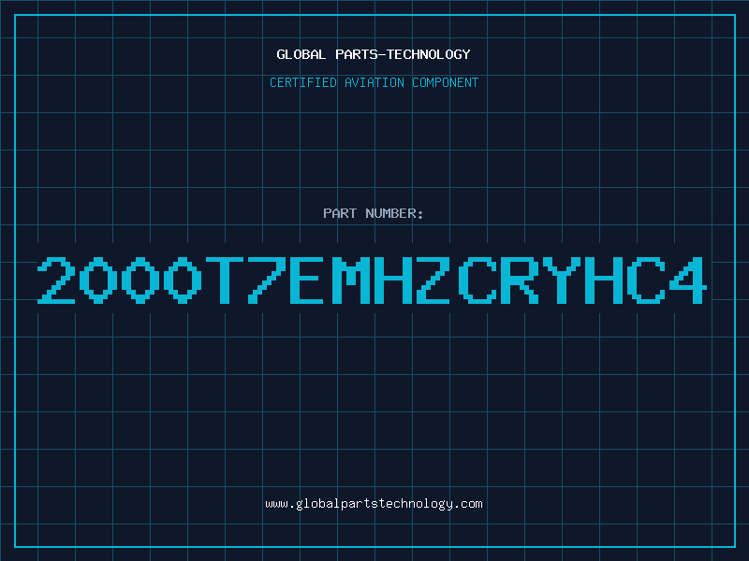Click the 'GLOBAL PARTS-TECHNOLOGY' heading
The height and width of the screenshot is (561, 749).
(x=374, y=54)
